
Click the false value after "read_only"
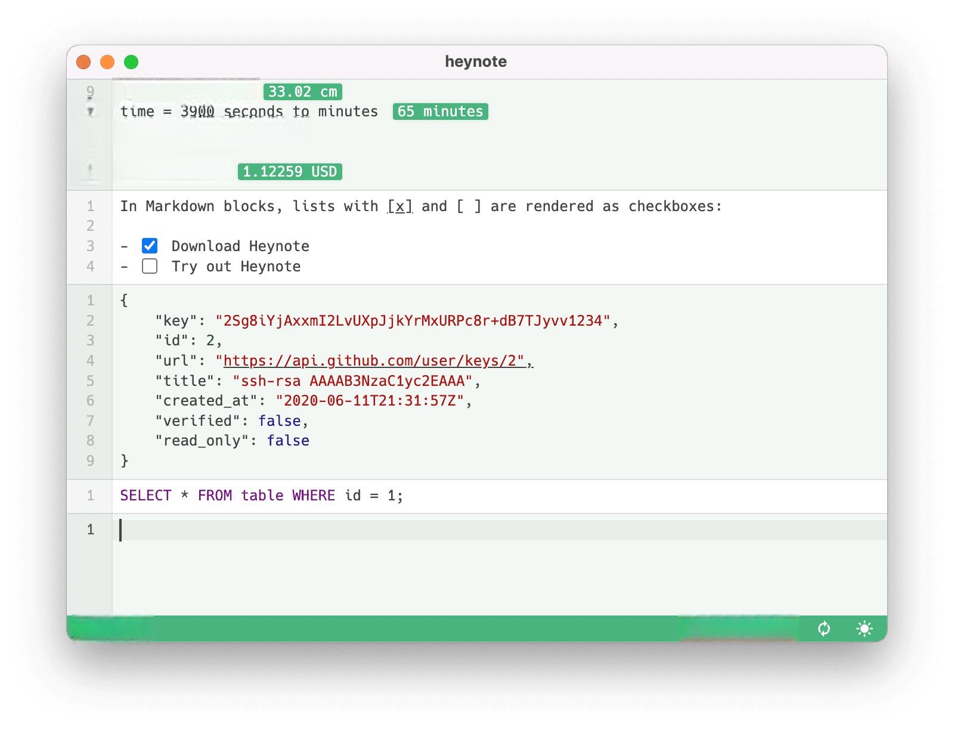(x=288, y=441)
